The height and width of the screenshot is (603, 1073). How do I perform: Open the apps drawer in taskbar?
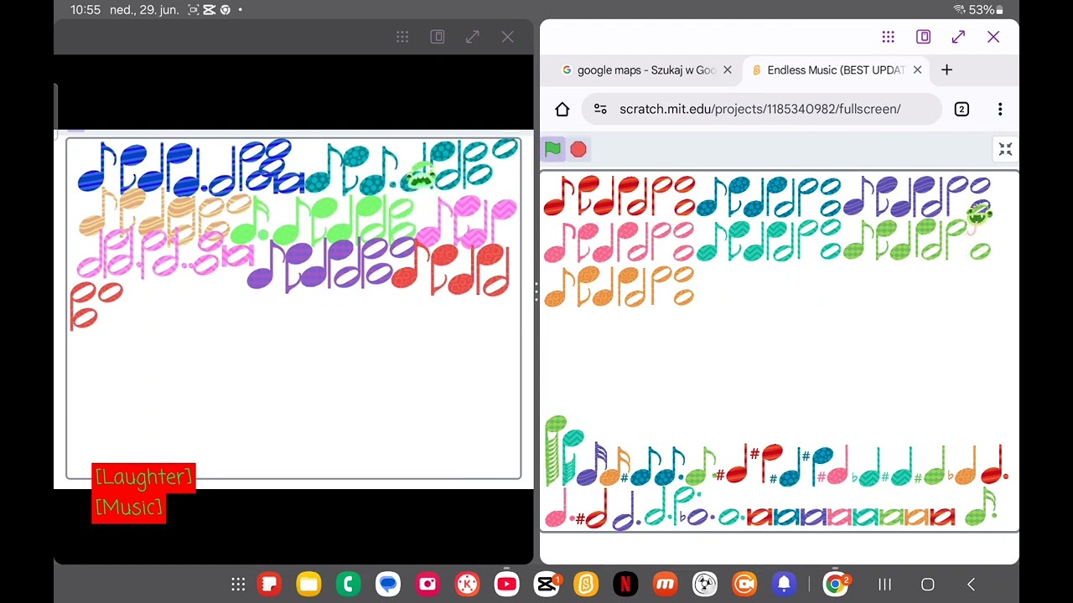click(x=238, y=585)
